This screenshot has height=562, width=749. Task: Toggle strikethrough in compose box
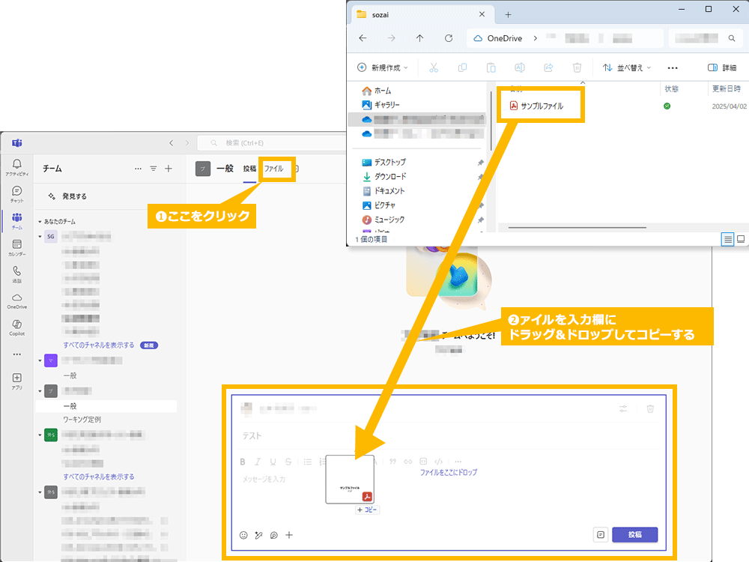coord(288,462)
